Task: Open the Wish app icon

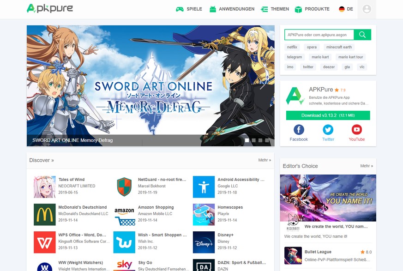Action: point(124,242)
